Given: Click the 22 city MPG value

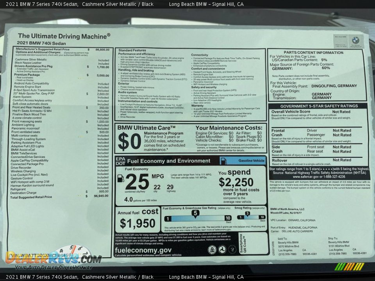Looking at the screenshot, I should pos(157,187).
